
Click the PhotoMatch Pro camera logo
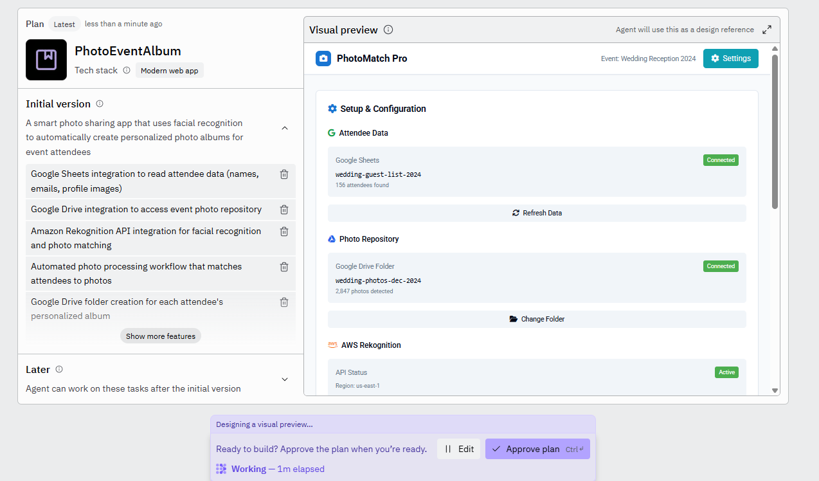(x=323, y=59)
